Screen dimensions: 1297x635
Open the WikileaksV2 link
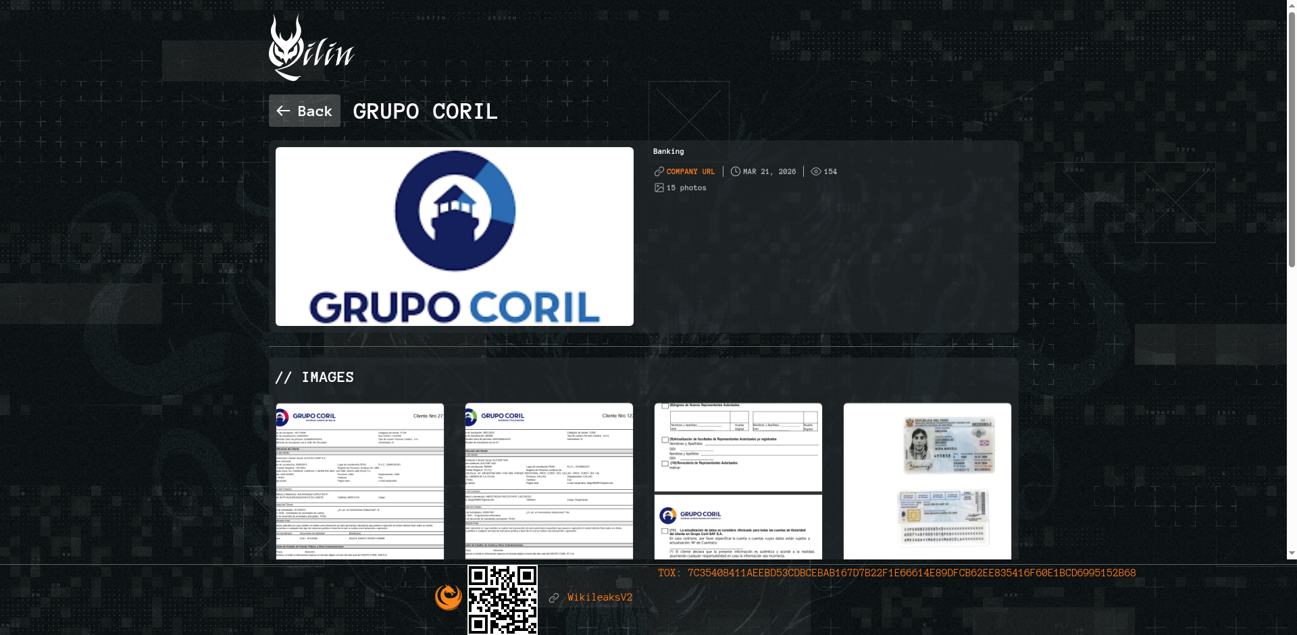coord(600,597)
